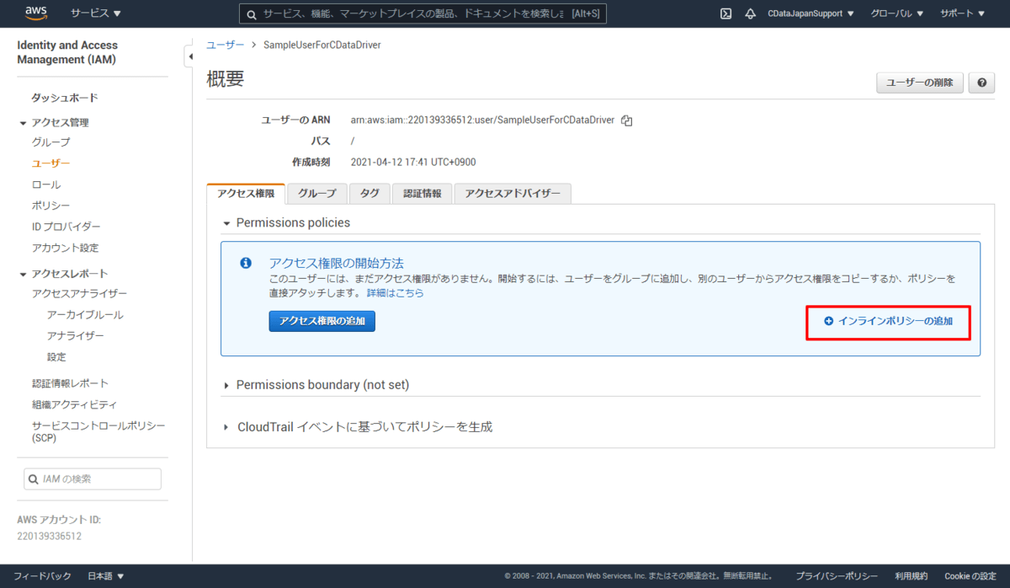
Task: Open 認証情報レポート in the sidebar
Action: tap(70, 383)
